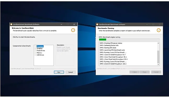Screen dimensions: 169x97
Task: Click the gauge icon in Welcome window header
Action: click(73, 30)
